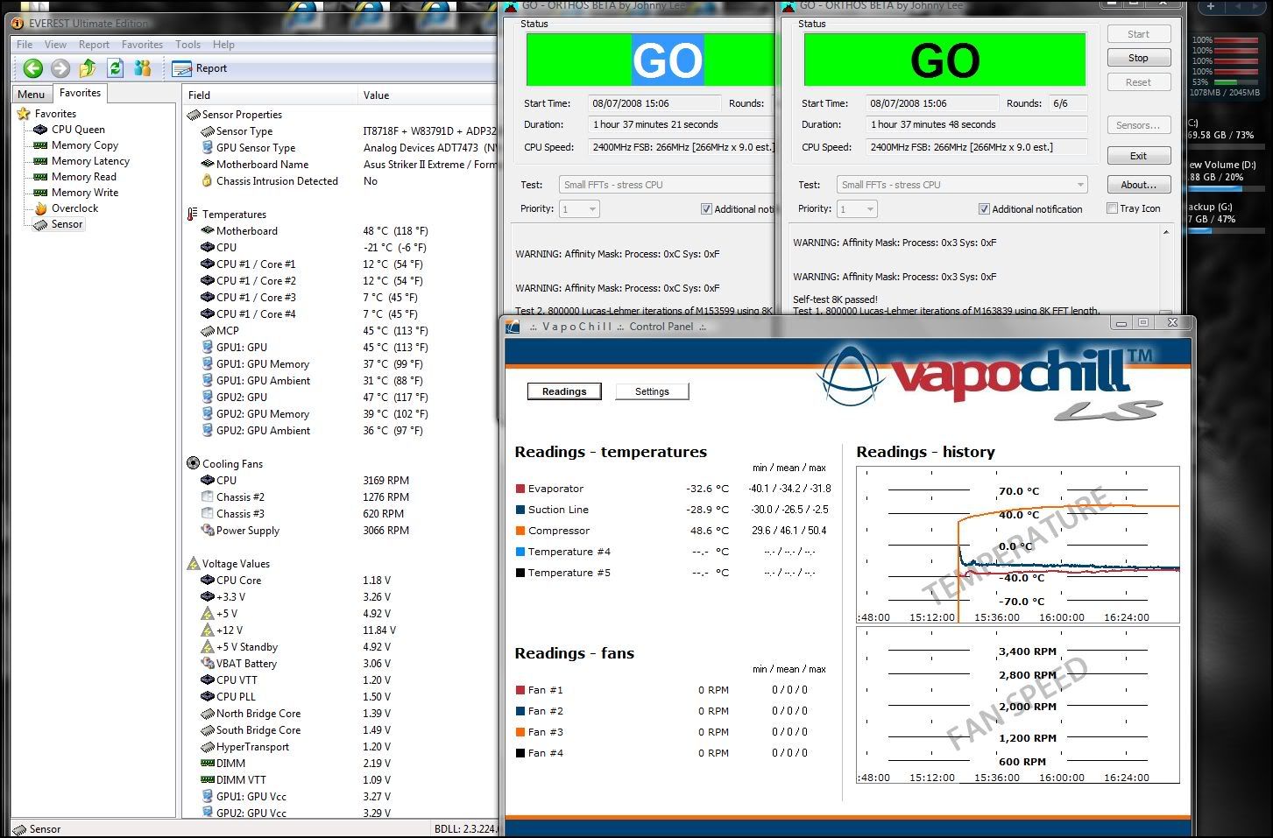Open the Settings page in VapoChill panel
The width and height of the screenshot is (1273, 838).
pos(652,391)
